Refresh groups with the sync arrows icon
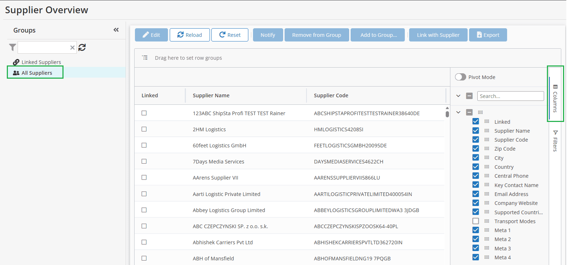Screen dimensions: 567x265 82,47
